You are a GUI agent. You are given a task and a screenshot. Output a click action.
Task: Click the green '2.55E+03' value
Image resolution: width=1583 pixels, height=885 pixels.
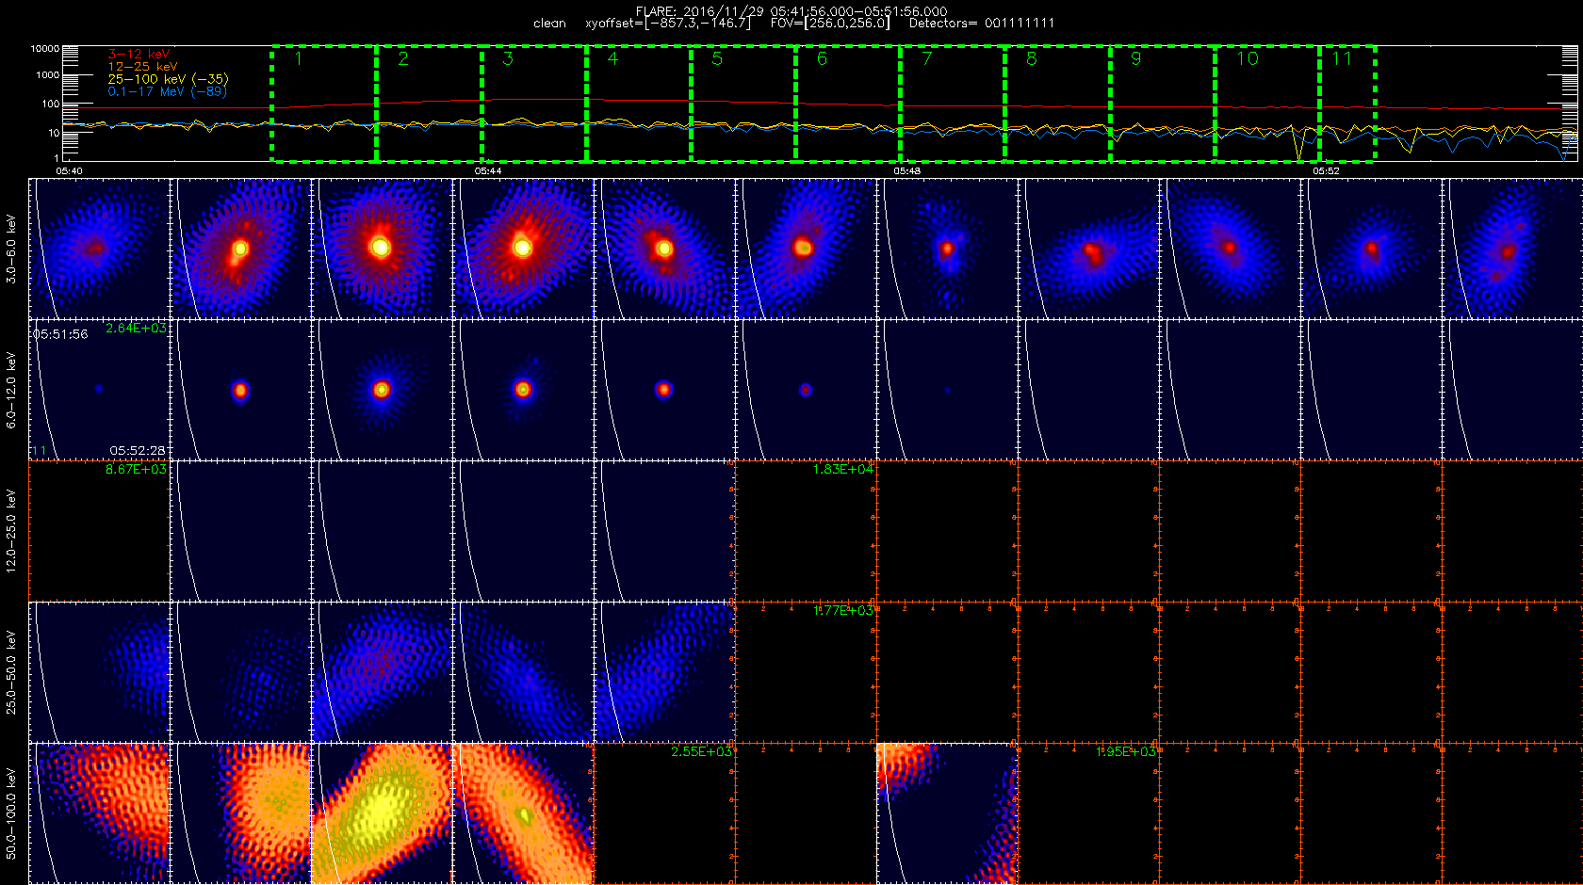pyautogui.click(x=701, y=752)
